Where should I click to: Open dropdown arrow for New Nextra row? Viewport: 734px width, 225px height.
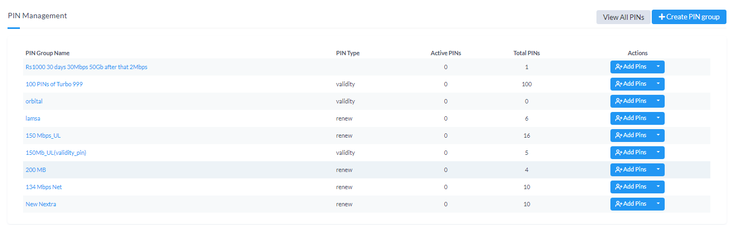(658, 204)
